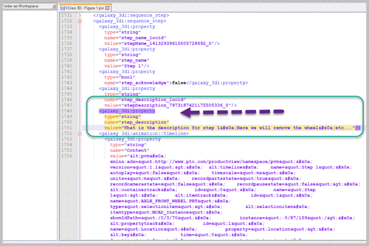Select the I-Creo 3D - Figure 1.pvi tab
The height and width of the screenshot is (246, 369).
pyautogui.click(x=85, y=8)
